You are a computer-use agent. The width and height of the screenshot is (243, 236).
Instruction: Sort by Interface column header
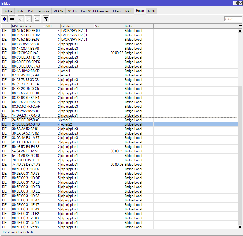[x=77, y=26]
